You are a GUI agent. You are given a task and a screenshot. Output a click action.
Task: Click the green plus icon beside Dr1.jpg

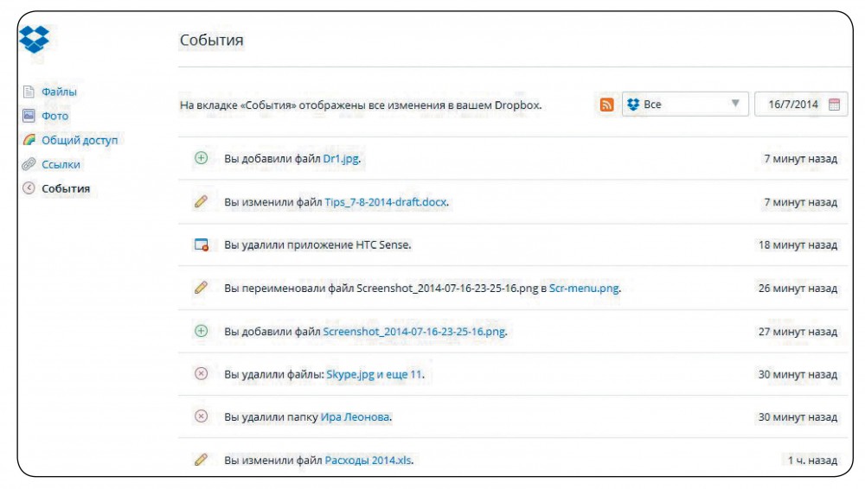coord(202,158)
